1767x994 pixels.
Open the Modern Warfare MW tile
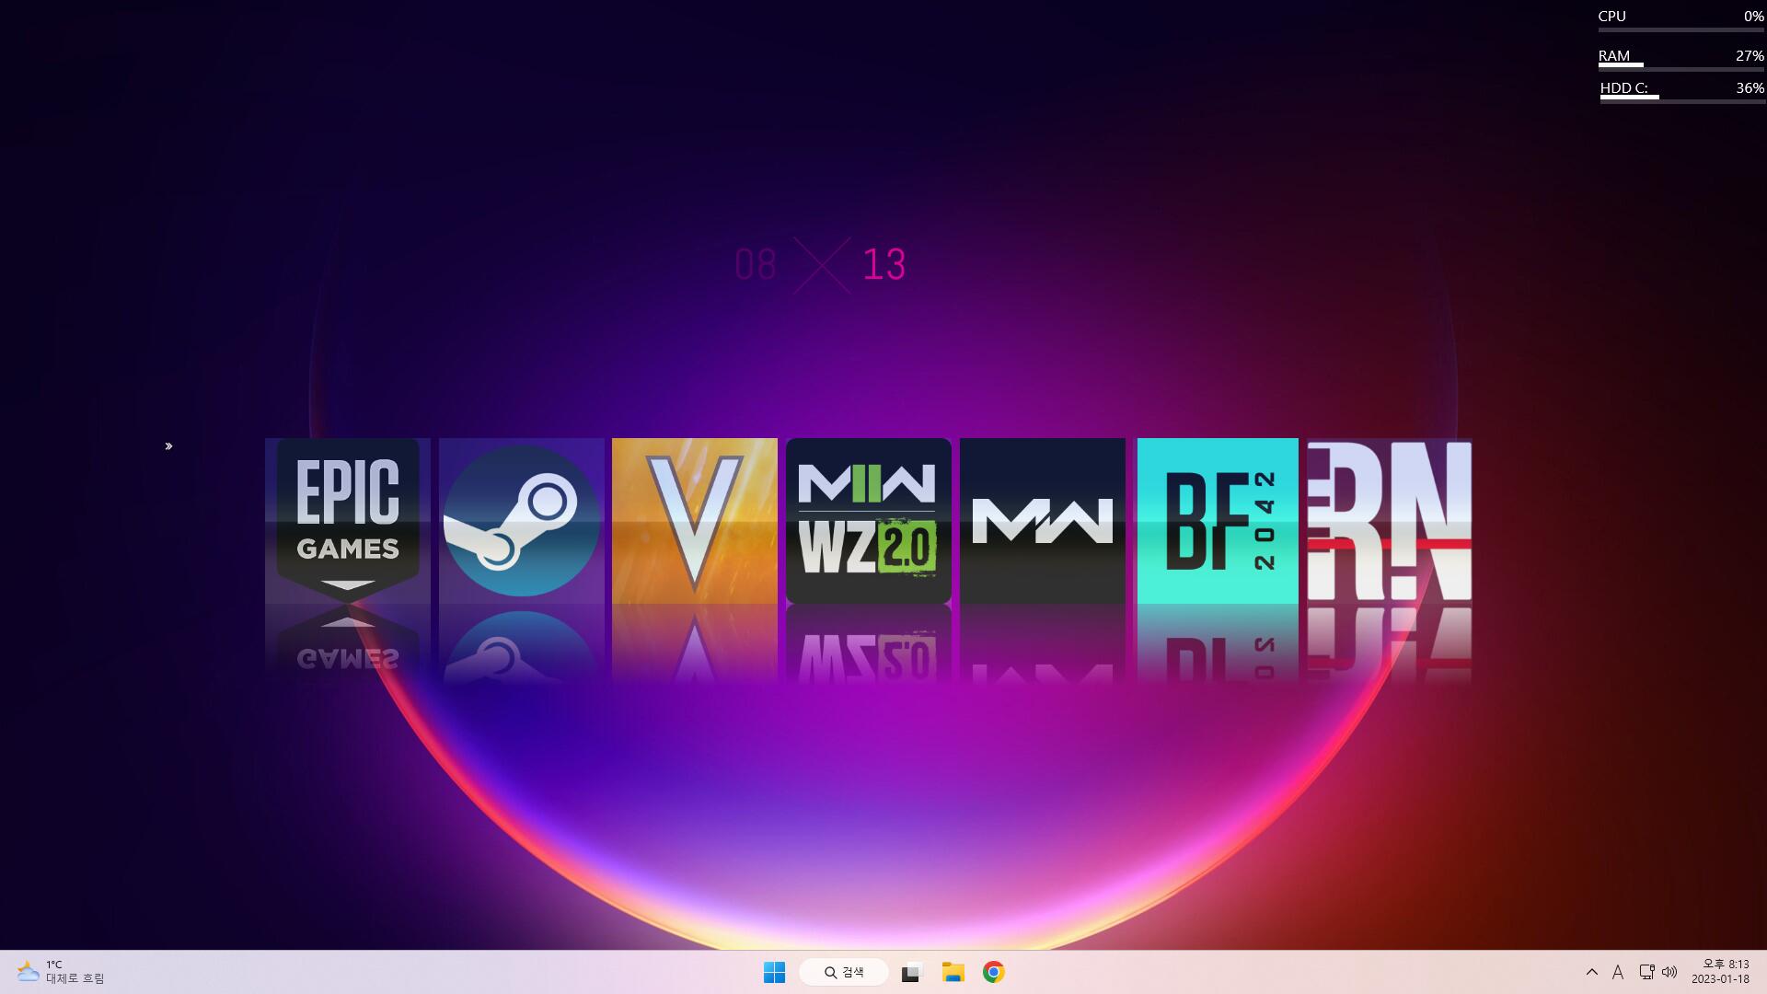tap(1042, 521)
